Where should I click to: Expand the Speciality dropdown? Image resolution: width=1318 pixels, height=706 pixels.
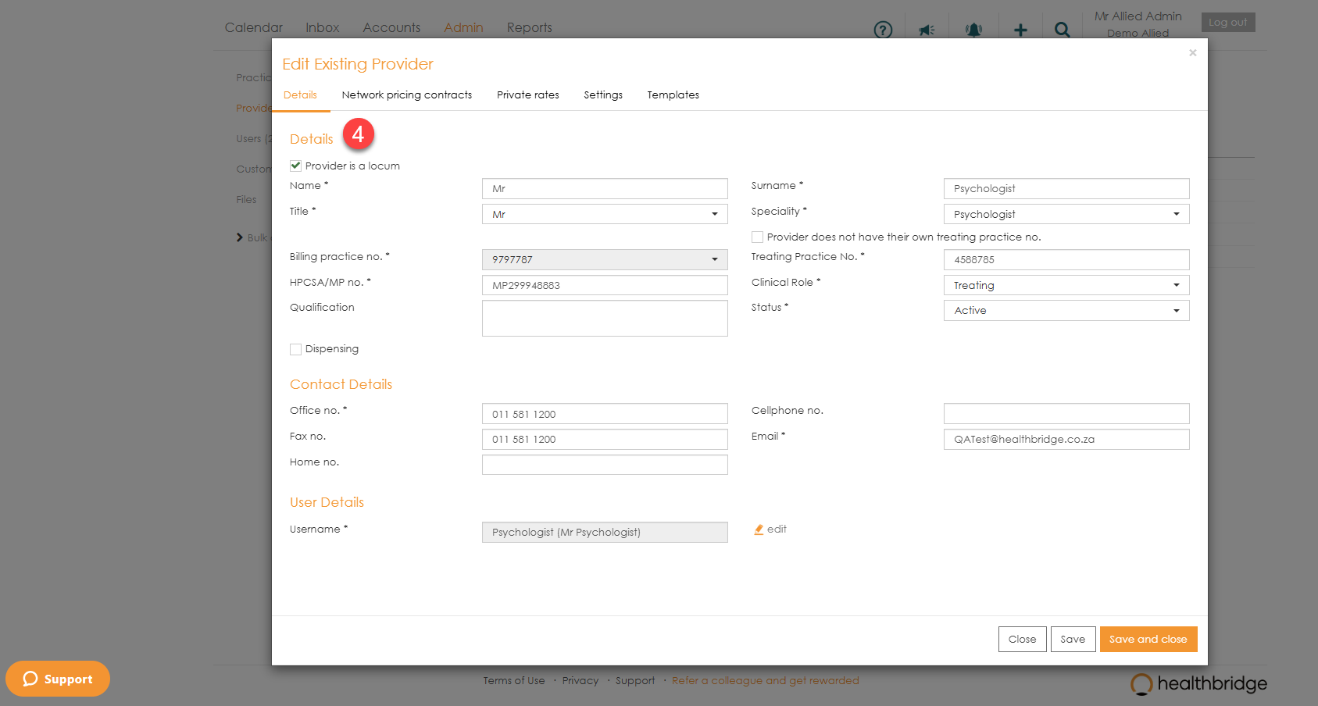point(1066,214)
